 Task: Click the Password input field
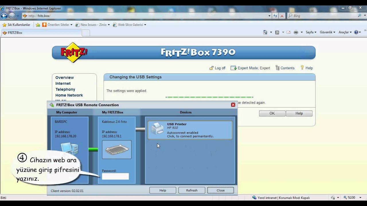click(x=116, y=177)
